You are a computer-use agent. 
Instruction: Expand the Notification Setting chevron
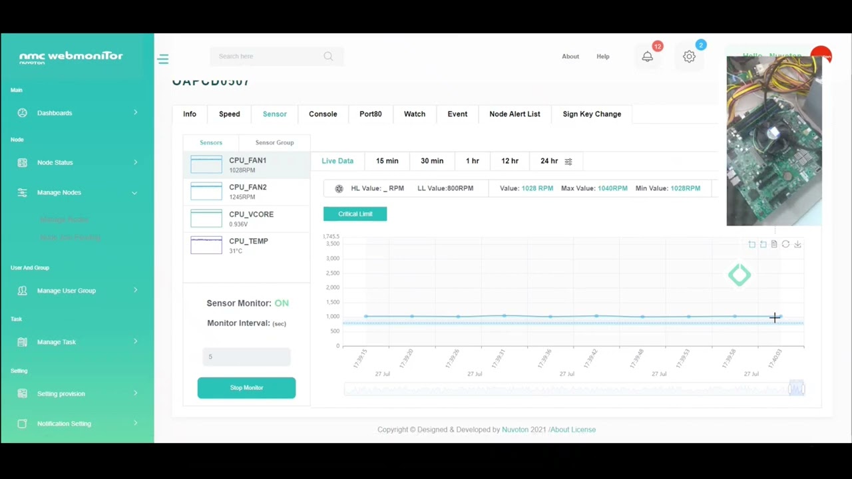point(135,423)
